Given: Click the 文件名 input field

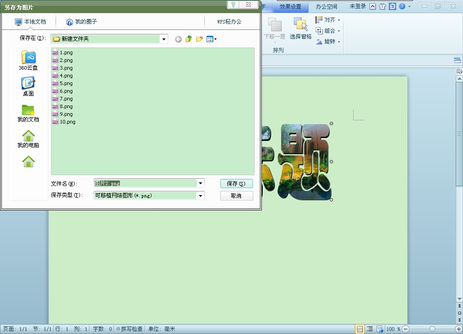Looking at the screenshot, I should click(145, 183).
